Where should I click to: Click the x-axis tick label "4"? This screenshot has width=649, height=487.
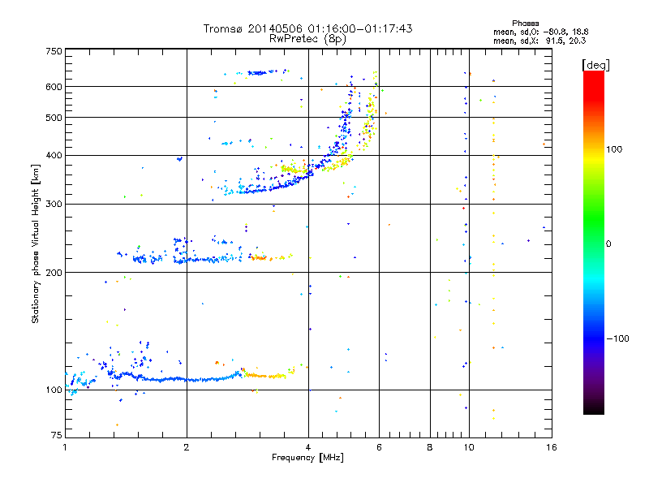coord(308,447)
